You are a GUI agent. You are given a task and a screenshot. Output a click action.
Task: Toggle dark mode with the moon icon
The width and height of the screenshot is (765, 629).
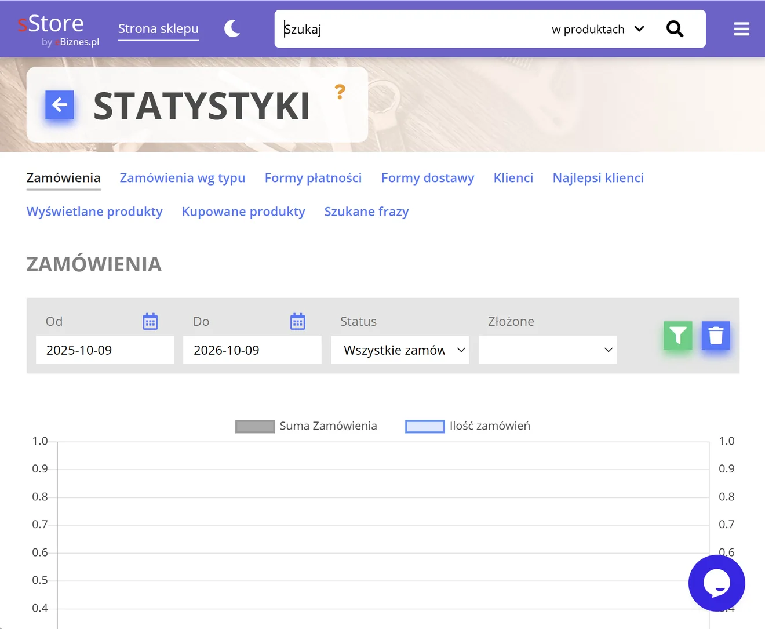pyautogui.click(x=232, y=28)
